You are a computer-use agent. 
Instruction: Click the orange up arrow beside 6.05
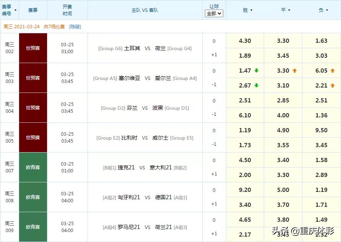[x=333, y=70]
